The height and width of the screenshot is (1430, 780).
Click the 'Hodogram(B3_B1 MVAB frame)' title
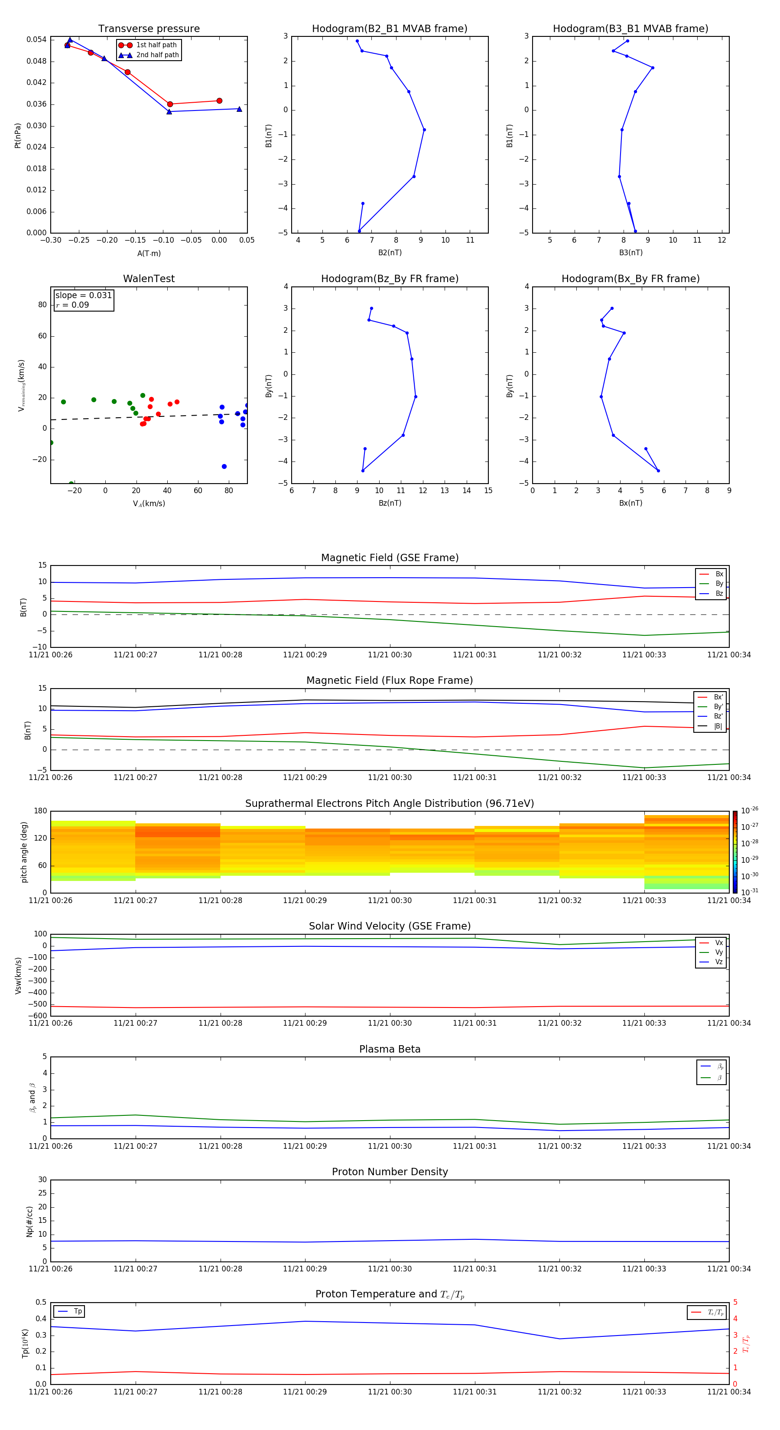click(x=630, y=29)
